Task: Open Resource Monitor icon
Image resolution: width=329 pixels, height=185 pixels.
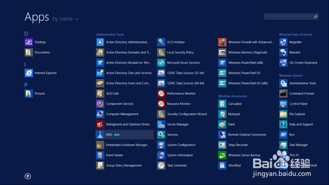Action: (161, 104)
